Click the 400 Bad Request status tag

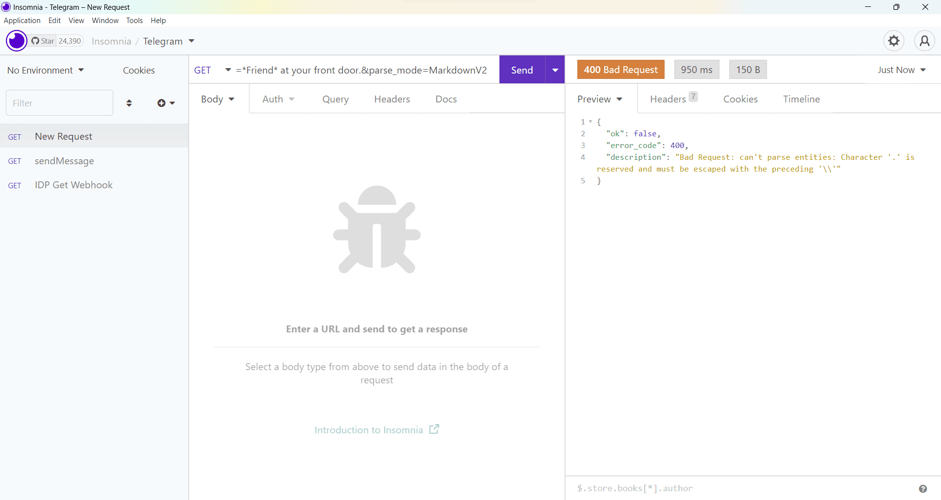point(620,70)
